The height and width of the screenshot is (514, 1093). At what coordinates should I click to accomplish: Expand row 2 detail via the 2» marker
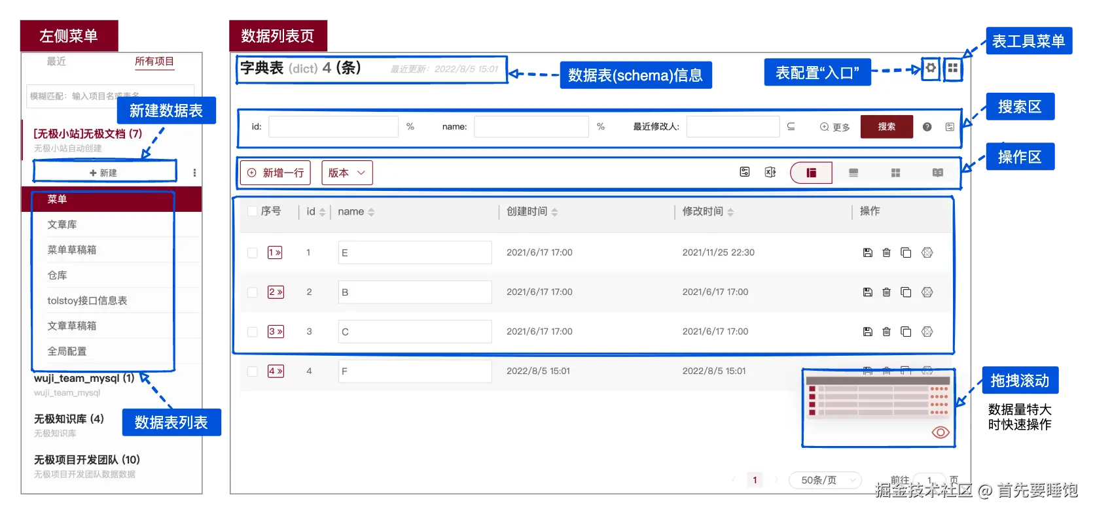click(276, 292)
